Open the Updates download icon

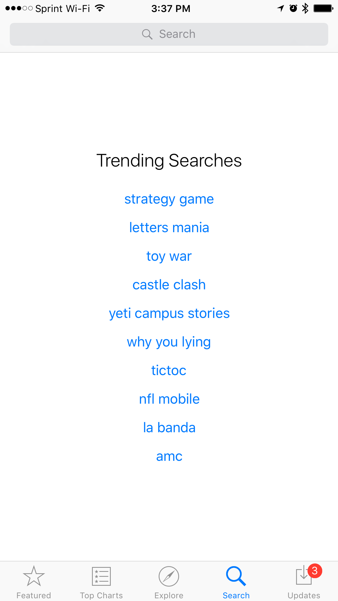tap(303, 577)
